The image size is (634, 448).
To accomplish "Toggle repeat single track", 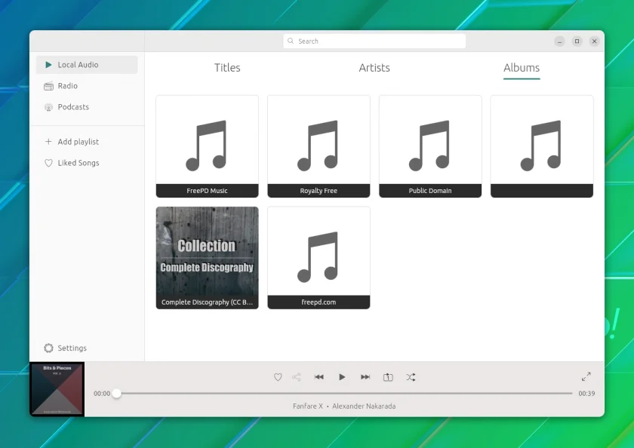I will [388, 377].
